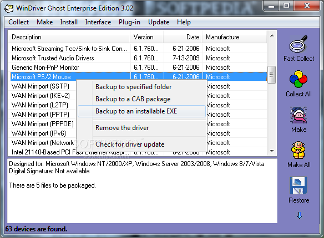Screen dimensions: 324x238
Task: Choose Check for driver update
Action: tap(142, 144)
